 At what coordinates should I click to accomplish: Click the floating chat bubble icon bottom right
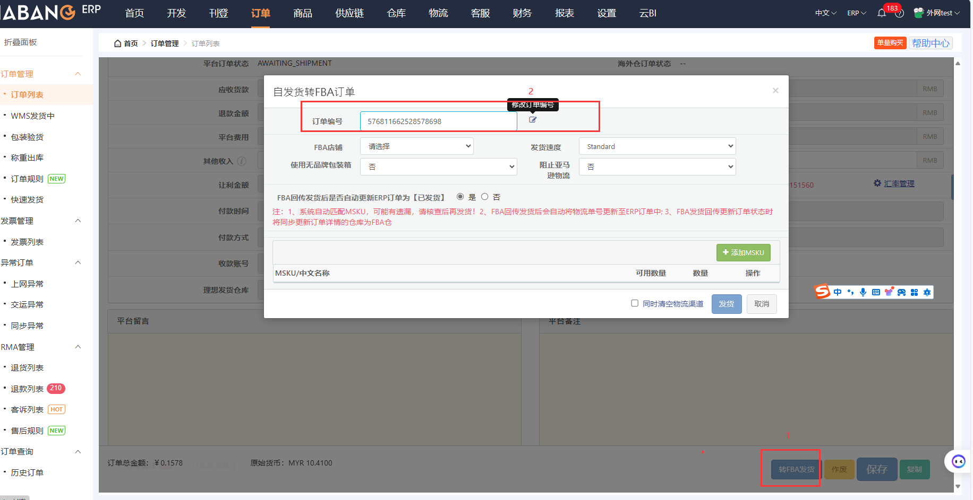click(958, 461)
